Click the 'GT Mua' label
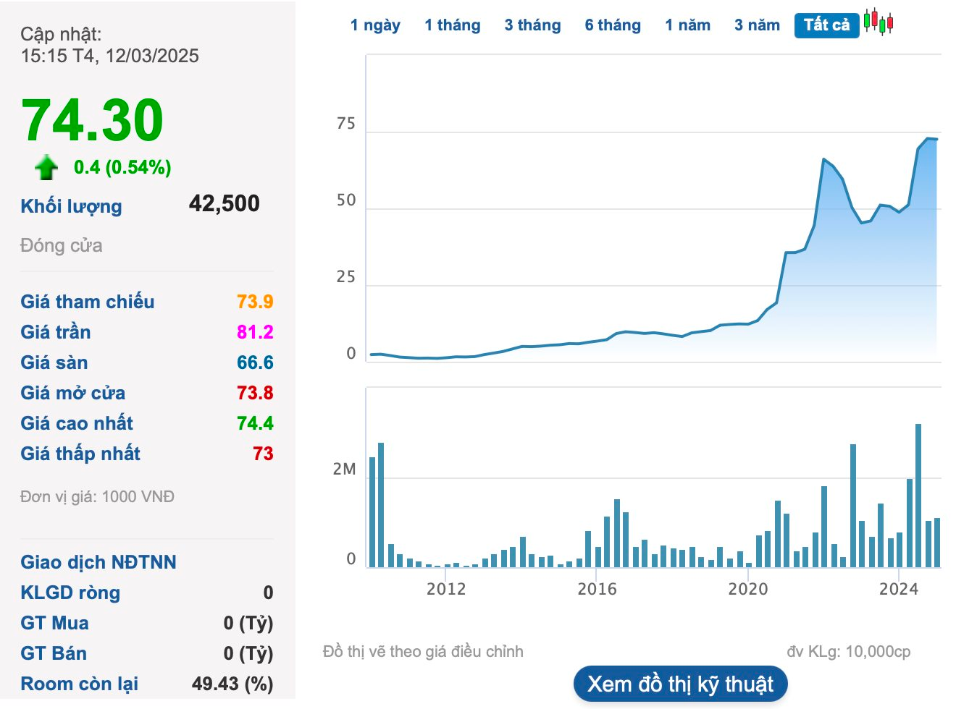 tap(54, 623)
